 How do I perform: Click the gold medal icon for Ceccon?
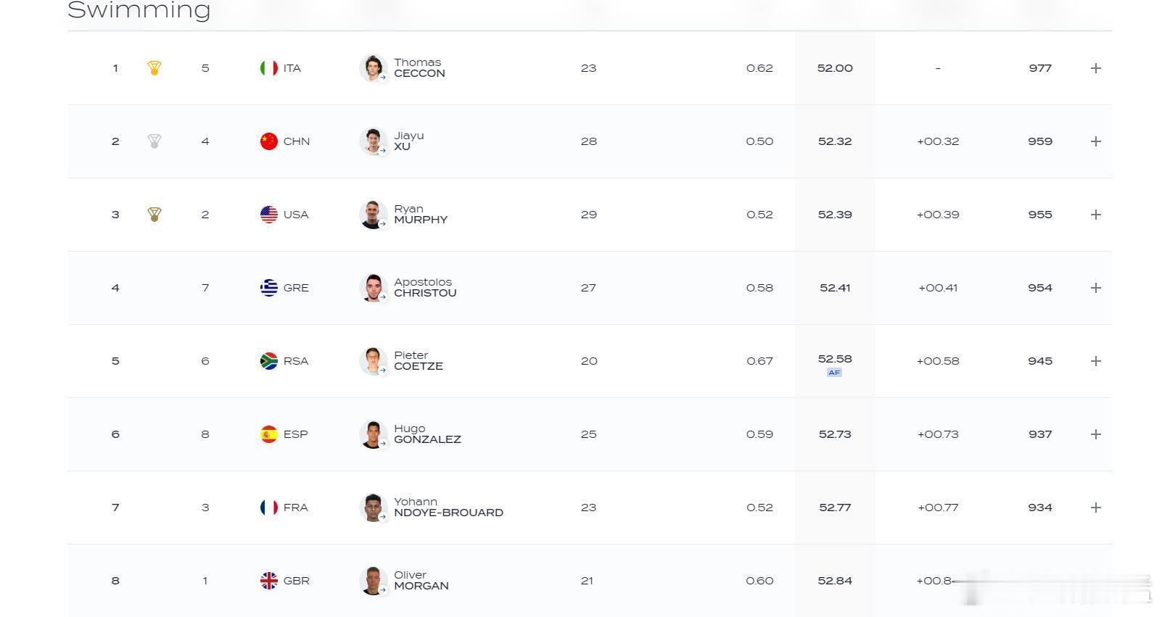(154, 68)
